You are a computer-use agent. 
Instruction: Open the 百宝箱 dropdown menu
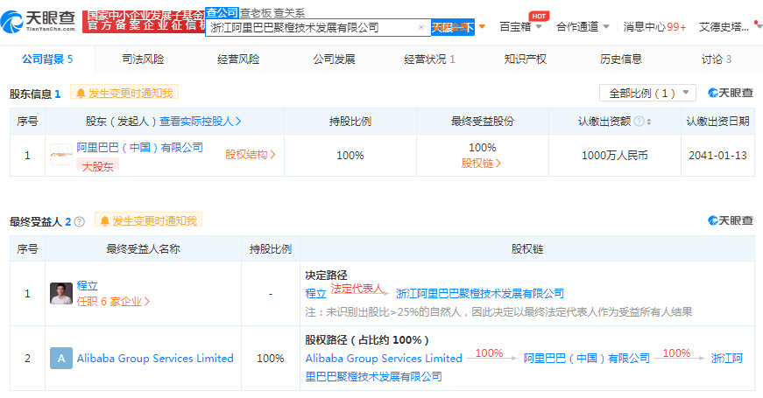520,27
